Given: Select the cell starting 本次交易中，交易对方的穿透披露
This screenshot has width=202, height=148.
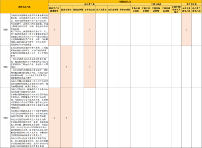Looking at the screenshot, I should pyautogui.click(x=29, y=26).
